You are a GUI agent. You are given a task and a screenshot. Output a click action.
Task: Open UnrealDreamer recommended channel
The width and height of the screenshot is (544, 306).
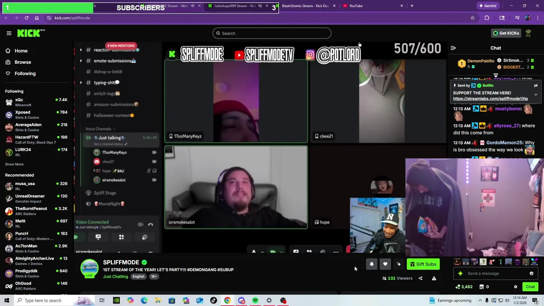coord(36,198)
